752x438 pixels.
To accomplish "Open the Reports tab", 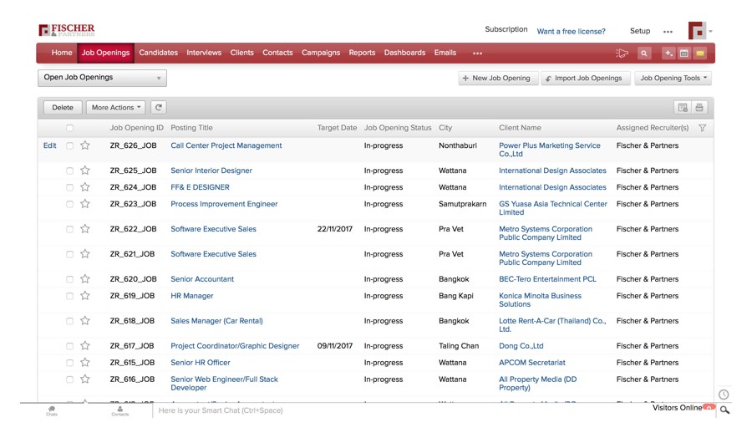I will (x=362, y=53).
